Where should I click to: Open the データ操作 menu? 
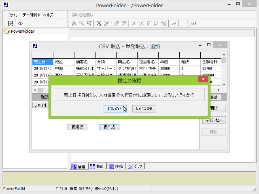31,15
